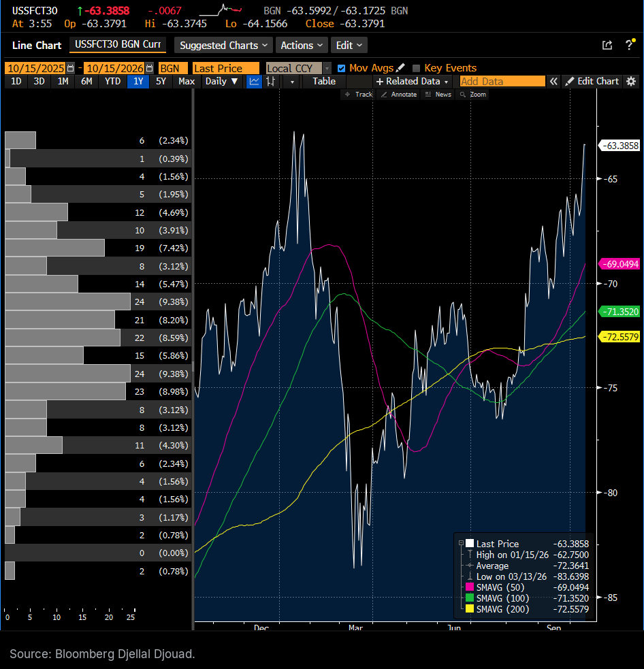Select the bar/candle chart type icon
The width and height of the screenshot is (644, 669).
pos(271,81)
